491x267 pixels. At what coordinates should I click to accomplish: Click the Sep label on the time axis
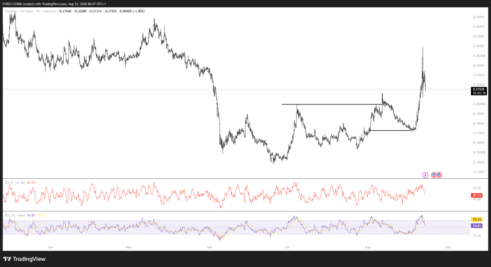click(x=448, y=247)
